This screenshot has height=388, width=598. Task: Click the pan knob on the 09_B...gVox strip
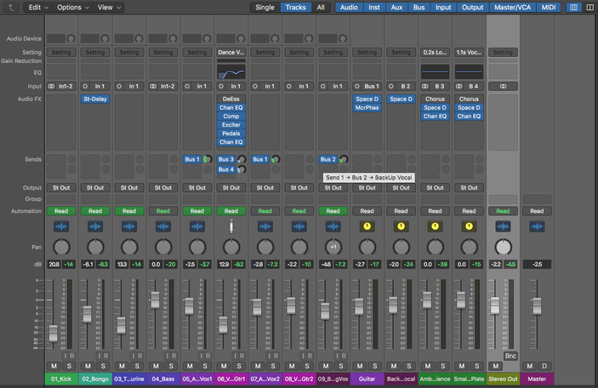(333, 247)
